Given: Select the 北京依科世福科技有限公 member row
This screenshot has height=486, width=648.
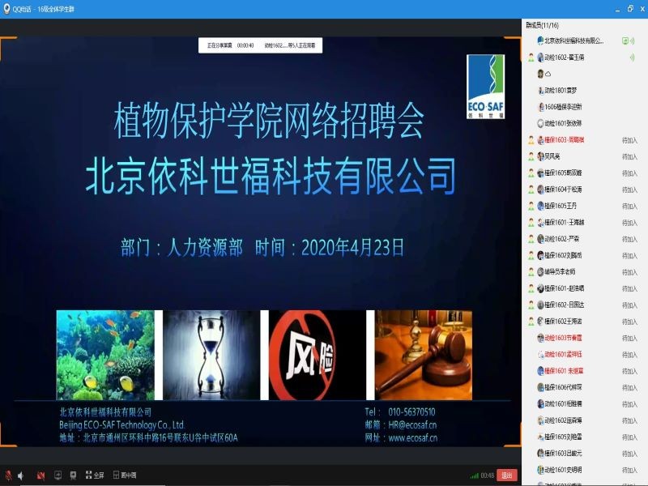Looking at the screenshot, I should [x=584, y=40].
